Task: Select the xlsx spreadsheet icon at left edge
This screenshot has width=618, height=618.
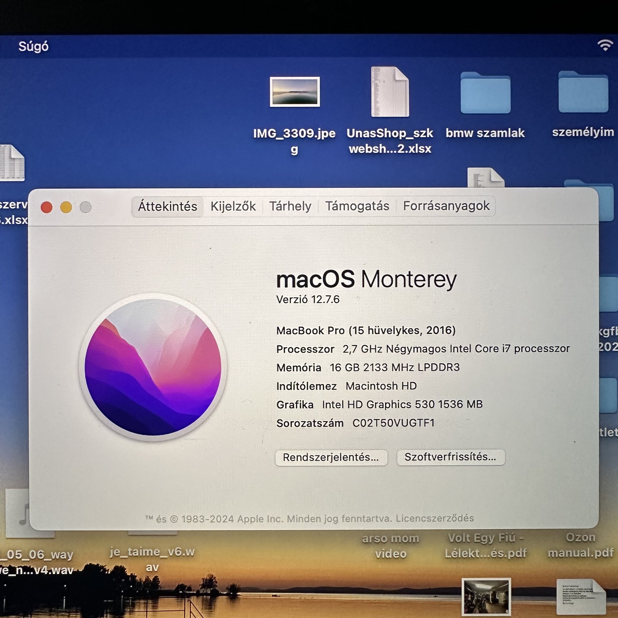Action: coord(12,163)
